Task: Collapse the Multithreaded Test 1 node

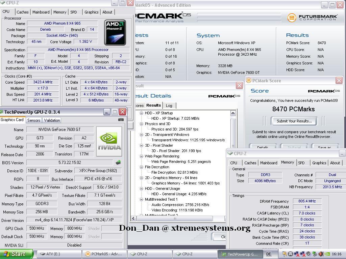Action: pyautogui.click(x=141, y=199)
